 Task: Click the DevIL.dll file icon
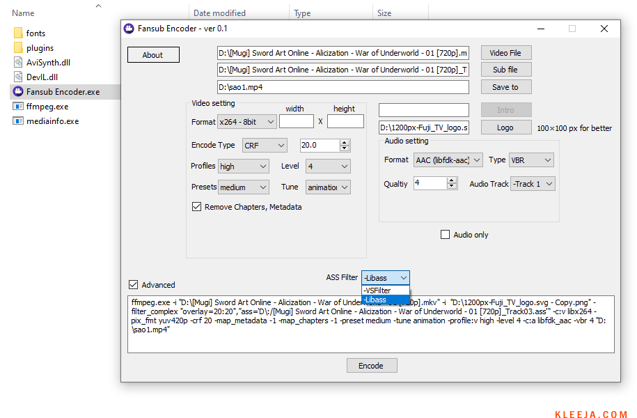18,77
